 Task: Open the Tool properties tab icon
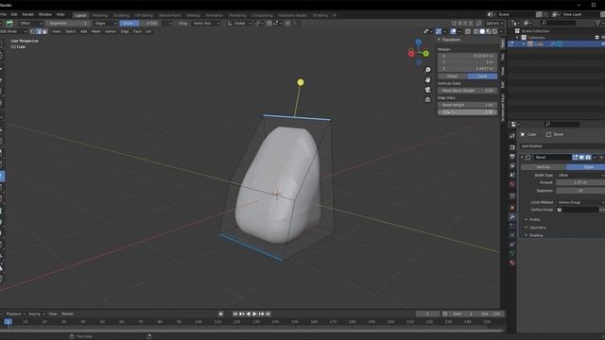[512, 136]
